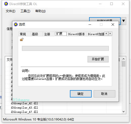Screen dimensions: 131x124
Task: Open the dropdown arrow beside 检测并修复 button
Action: point(123,21)
